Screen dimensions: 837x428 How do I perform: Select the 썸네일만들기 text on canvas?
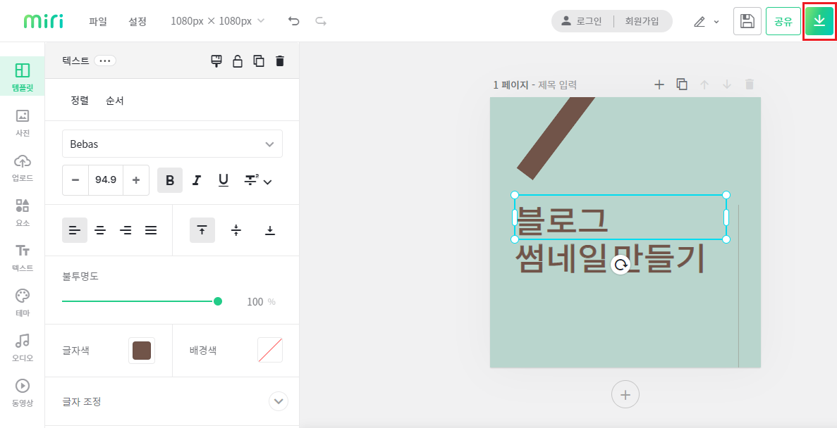coord(610,258)
